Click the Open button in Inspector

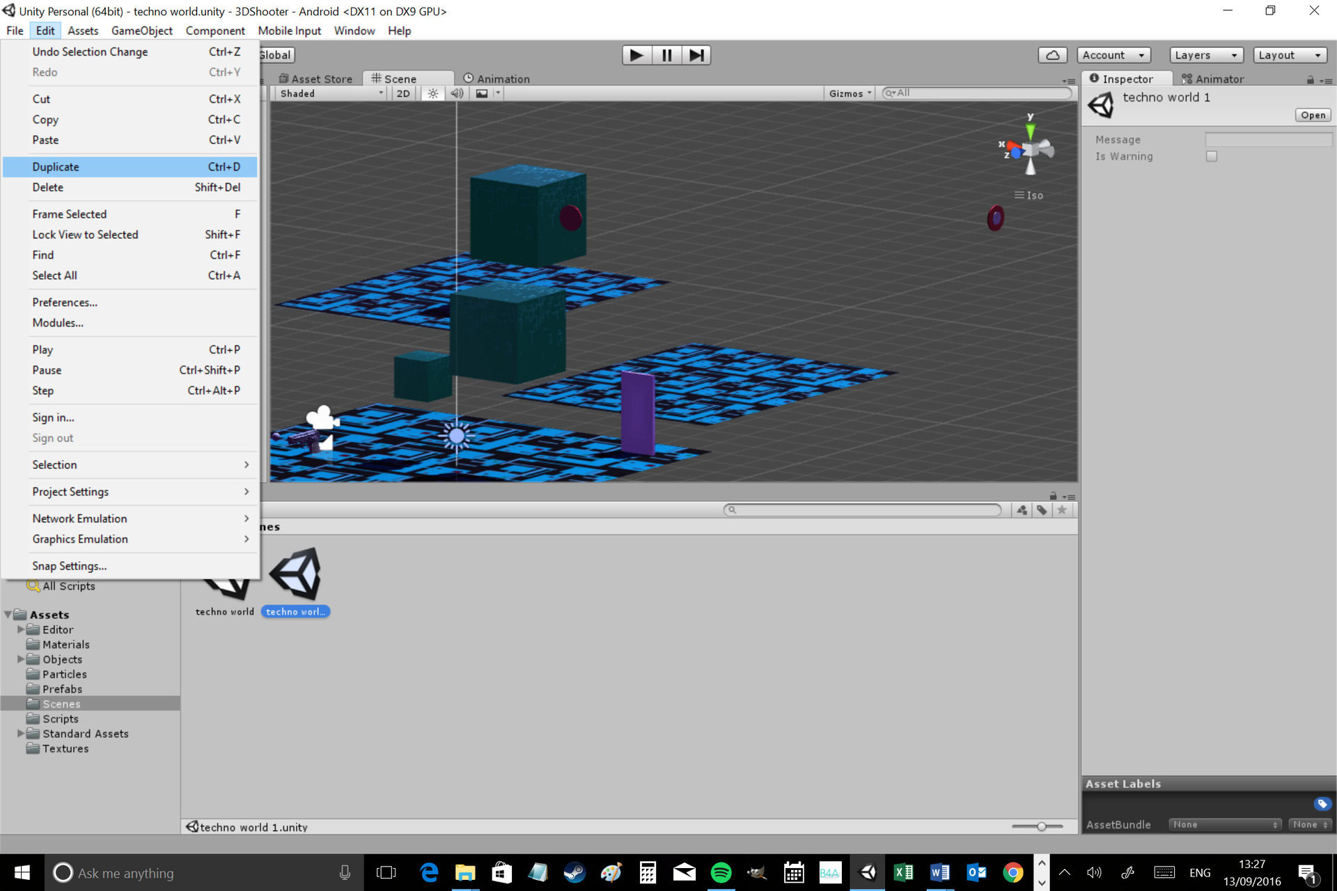pos(1313,115)
